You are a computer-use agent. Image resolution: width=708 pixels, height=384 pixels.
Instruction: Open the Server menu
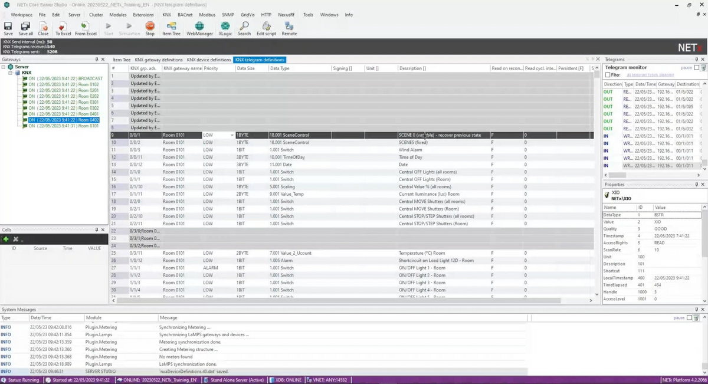coord(74,15)
